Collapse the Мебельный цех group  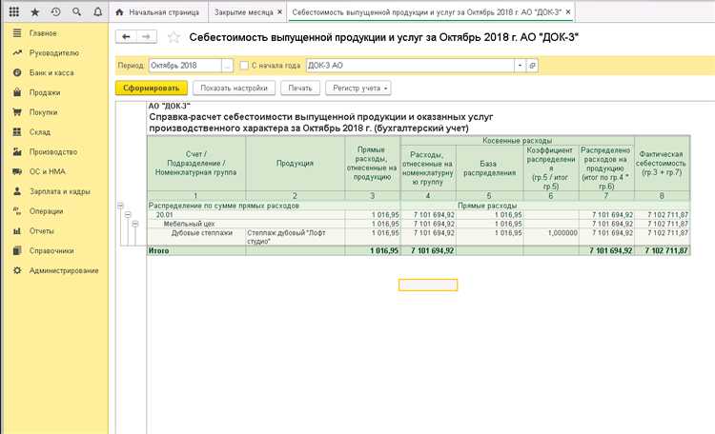[135, 224]
